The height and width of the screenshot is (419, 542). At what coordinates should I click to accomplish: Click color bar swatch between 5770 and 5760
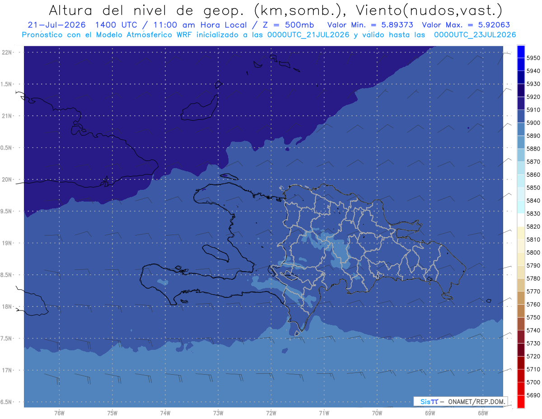(x=521, y=298)
